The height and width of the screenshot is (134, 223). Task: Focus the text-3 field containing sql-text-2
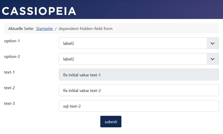pos(139,106)
